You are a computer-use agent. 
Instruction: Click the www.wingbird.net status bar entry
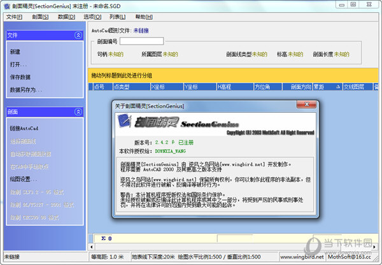(302, 257)
